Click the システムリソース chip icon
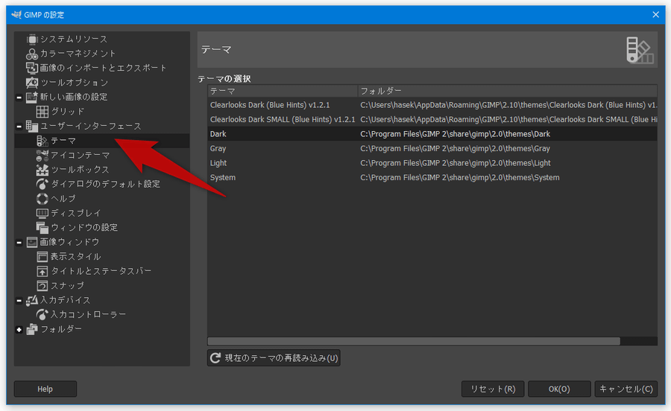Screen dimensions: 671x411 pos(32,39)
